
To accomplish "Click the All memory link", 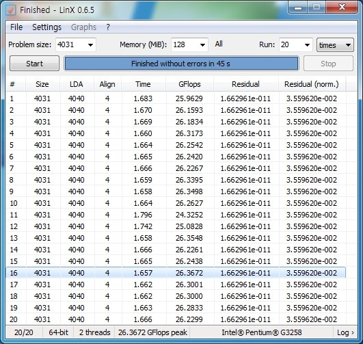I will (x=219, y=44).
